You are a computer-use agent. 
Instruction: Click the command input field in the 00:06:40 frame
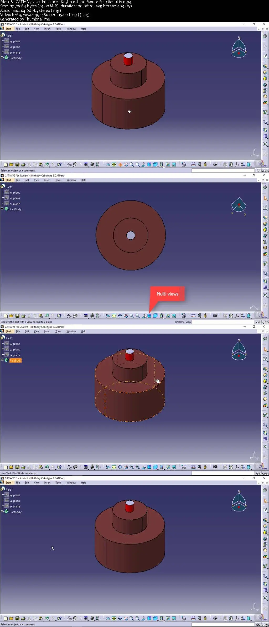(x=223, y=624)
